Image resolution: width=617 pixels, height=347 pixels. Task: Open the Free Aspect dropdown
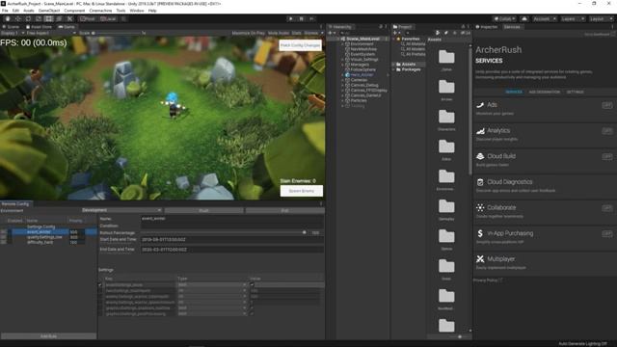pyautogui.click(x=51, y=33)
